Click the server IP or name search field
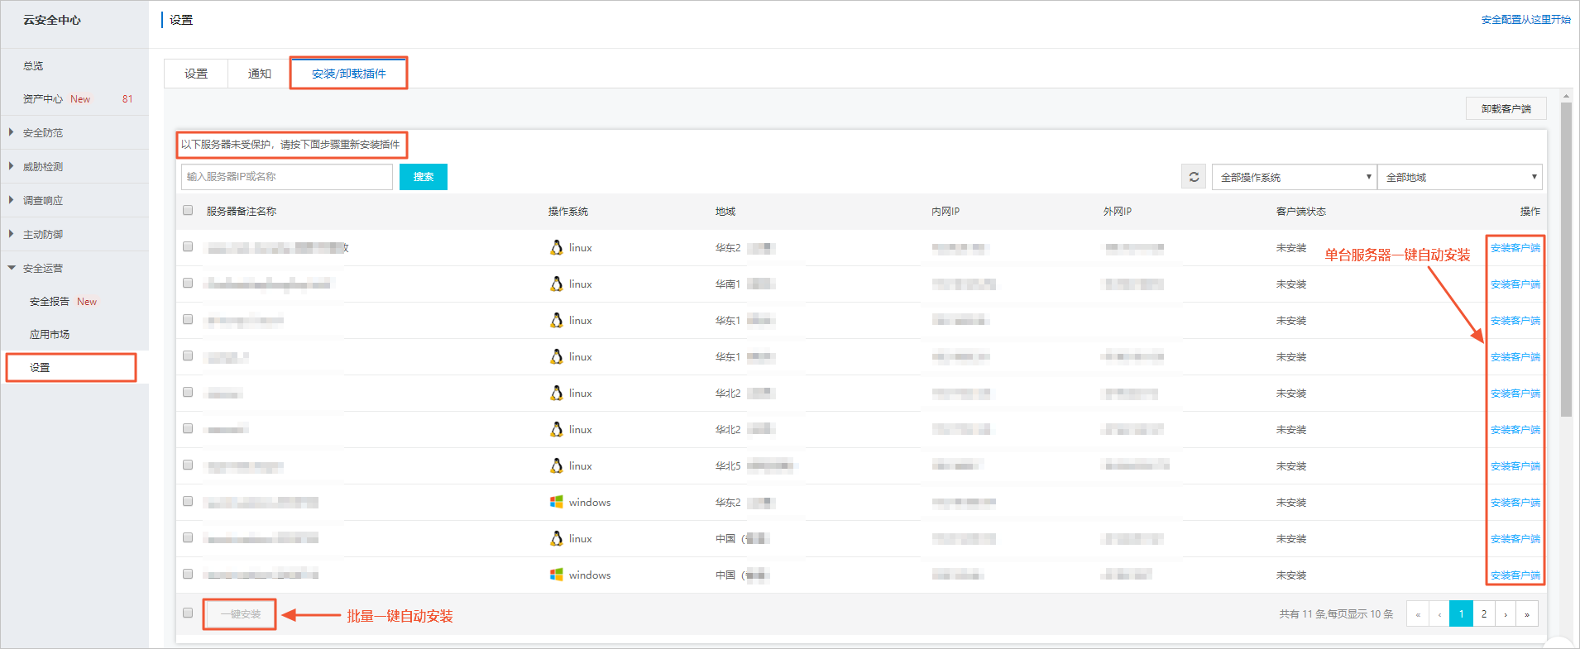The width and height of the screenshot is (1580, 649). click(x=286, y=177)
